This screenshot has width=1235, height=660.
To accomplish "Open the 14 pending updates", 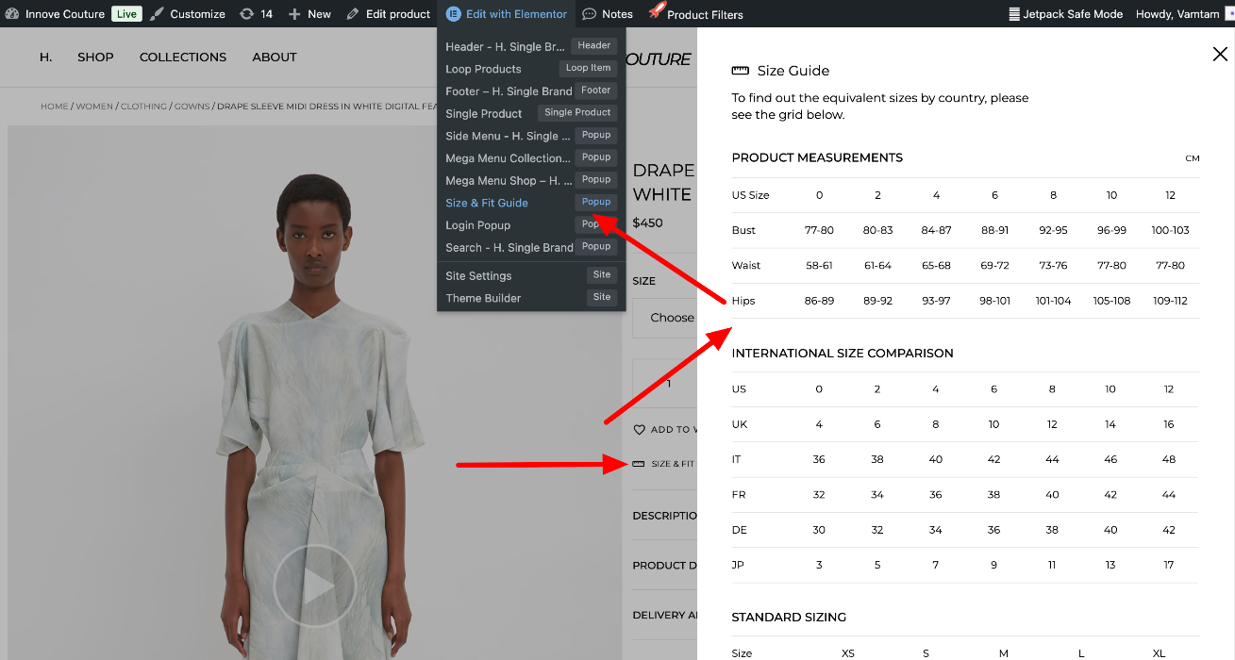I will (257, 14).
